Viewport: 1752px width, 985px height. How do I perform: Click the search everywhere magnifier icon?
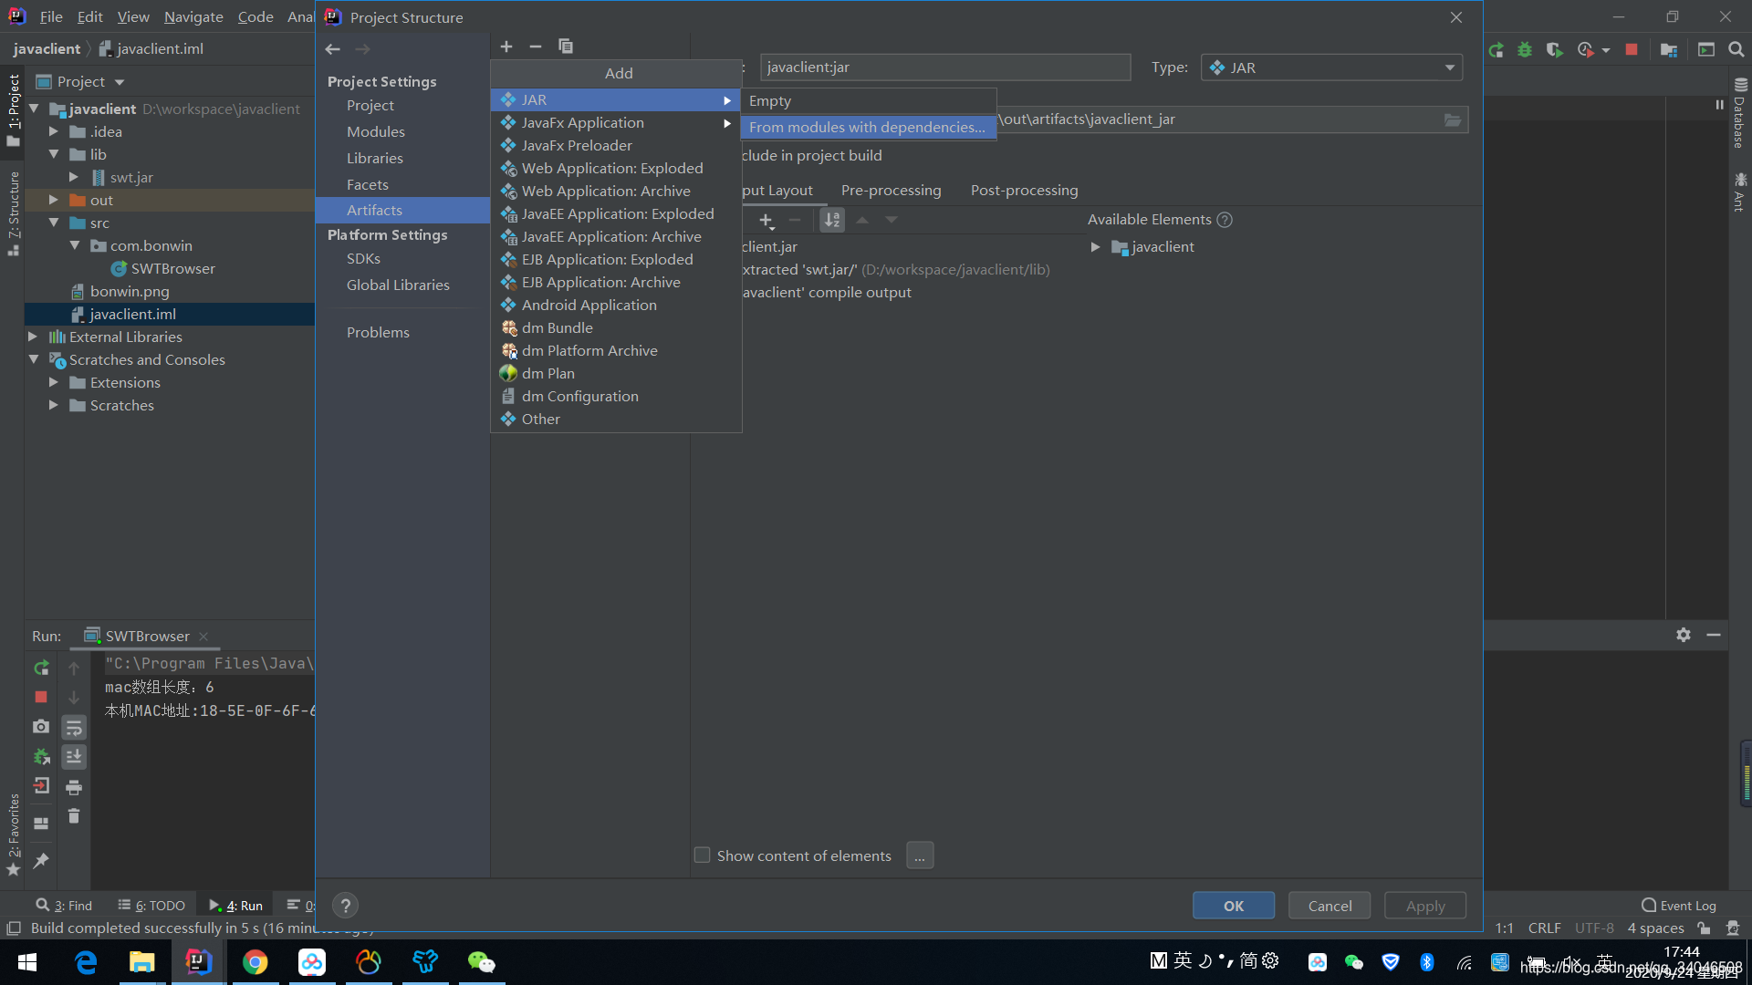1736,50
